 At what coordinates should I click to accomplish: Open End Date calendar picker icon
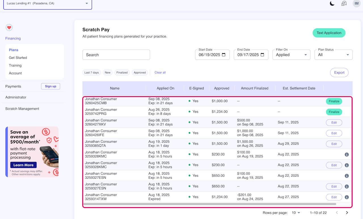click(x=262, y=55)
